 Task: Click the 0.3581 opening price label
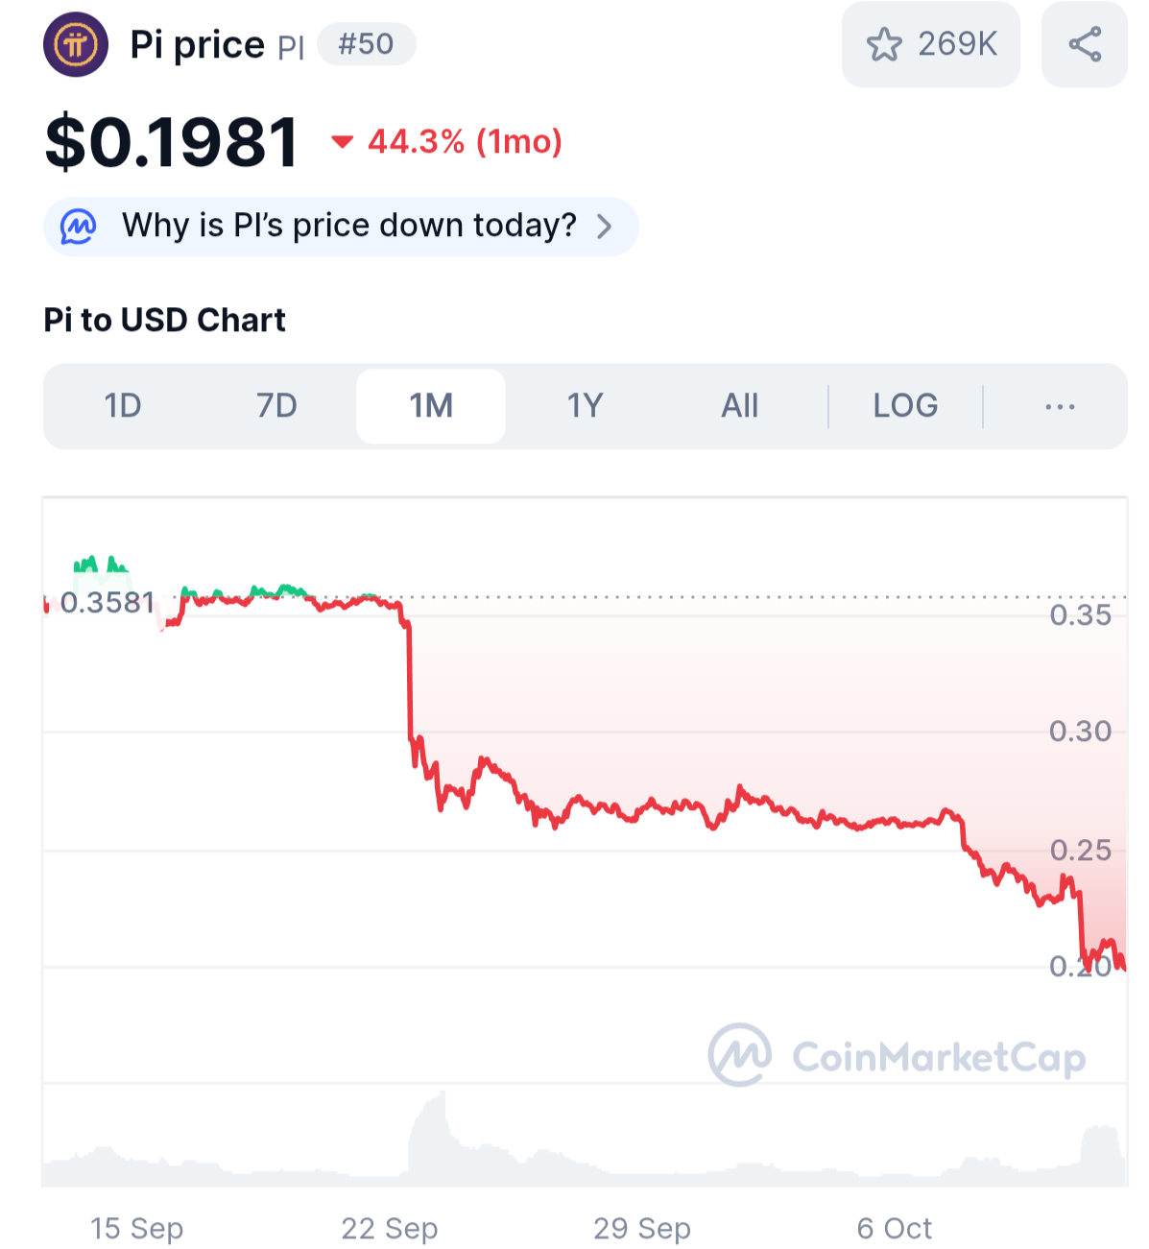[x=107, y=603]
